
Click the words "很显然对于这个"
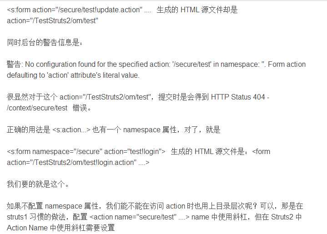[x=32, y=97]
